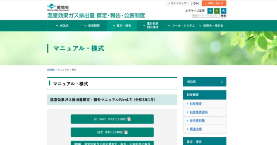Set text size to medium (中)
Image resolution: width=277 pixels, height=145 pixels.
point(217,11)
